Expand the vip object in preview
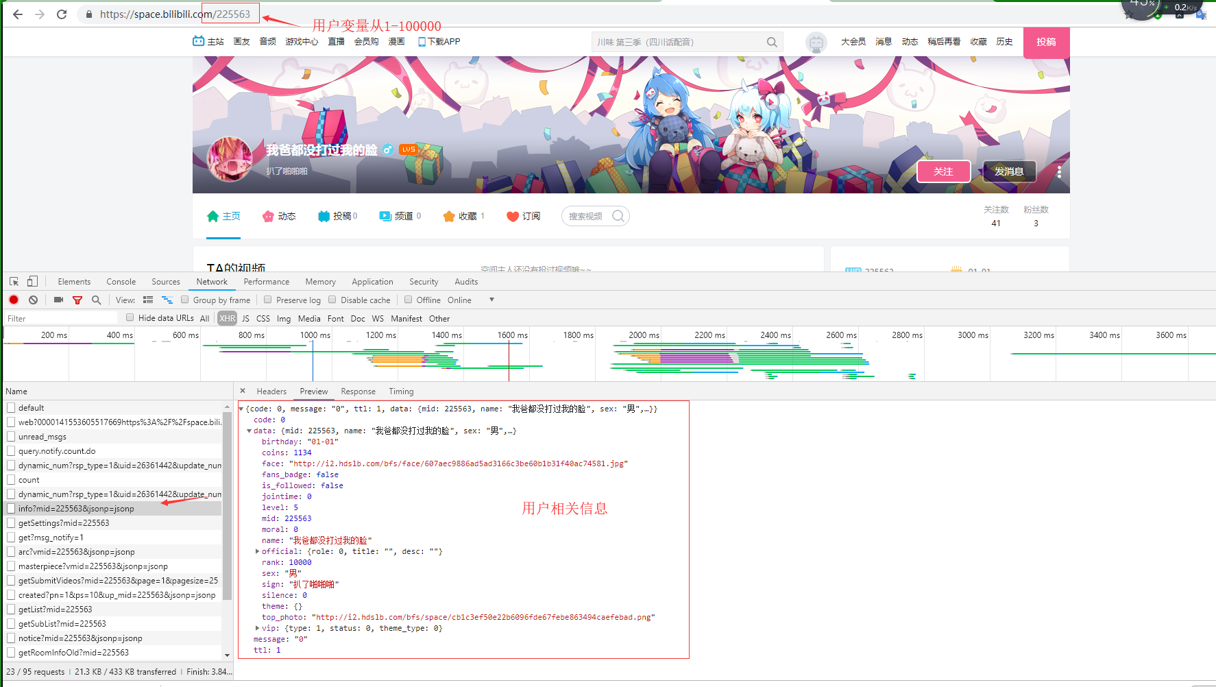The image size is (1216, 687). 258,628
